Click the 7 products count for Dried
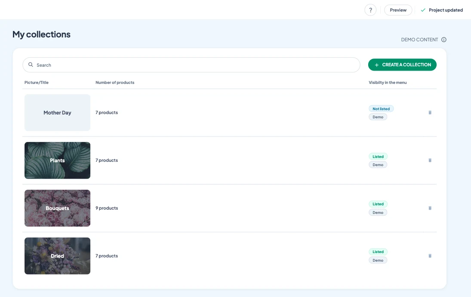The image size is (471, 297). (x=107, y=256)
